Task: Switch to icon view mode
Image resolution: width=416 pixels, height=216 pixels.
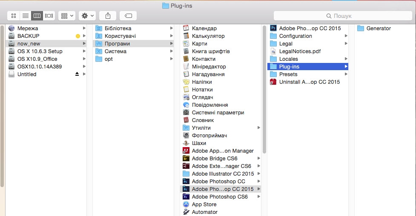Action: (x=14, y=16)
